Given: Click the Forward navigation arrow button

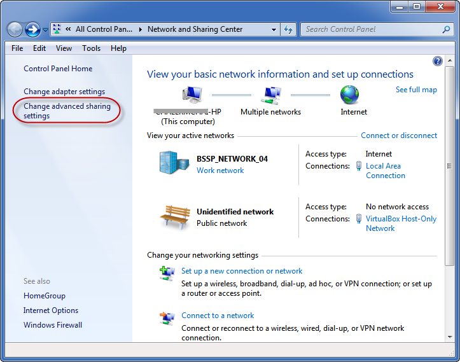Looking at the screenshot, I should (x=32, y=29).
